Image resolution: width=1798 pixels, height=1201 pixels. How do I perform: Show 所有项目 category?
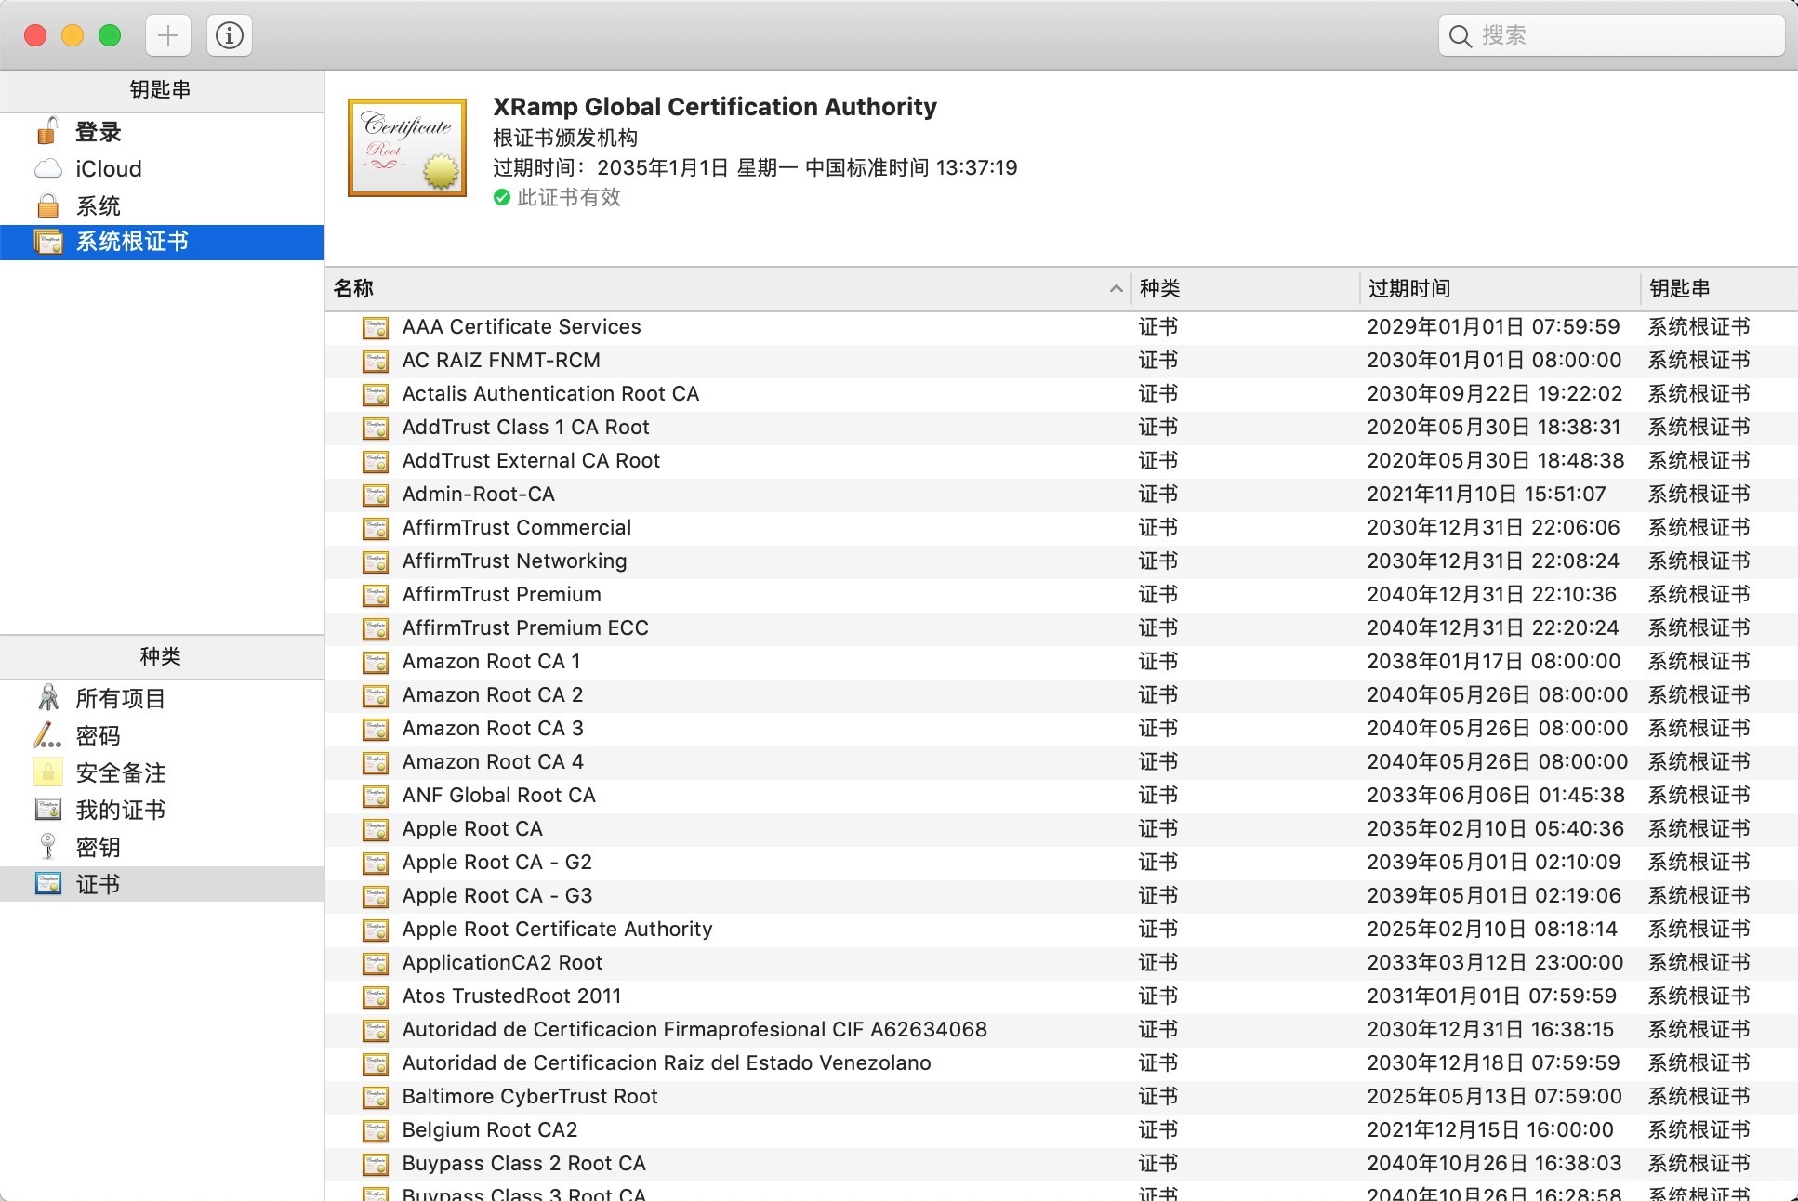coord(120,698)
